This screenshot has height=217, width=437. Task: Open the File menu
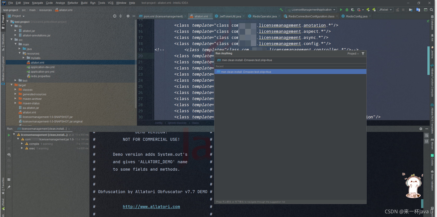pyautogui.click(x=11, y=3)
